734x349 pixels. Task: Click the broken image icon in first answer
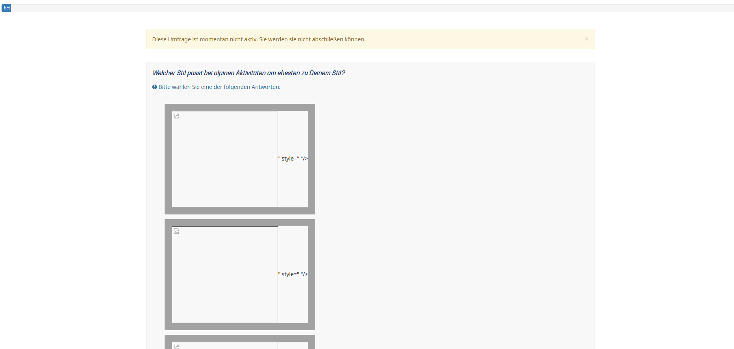click(176, 116)
